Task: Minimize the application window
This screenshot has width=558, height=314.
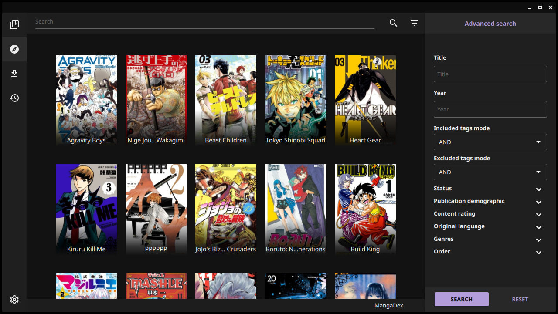Action: coord(530,7)
